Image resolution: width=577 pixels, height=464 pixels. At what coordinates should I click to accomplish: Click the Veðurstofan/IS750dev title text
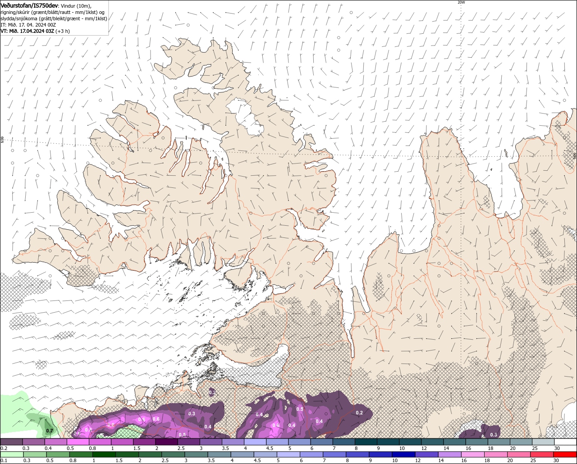pos(29,5)
